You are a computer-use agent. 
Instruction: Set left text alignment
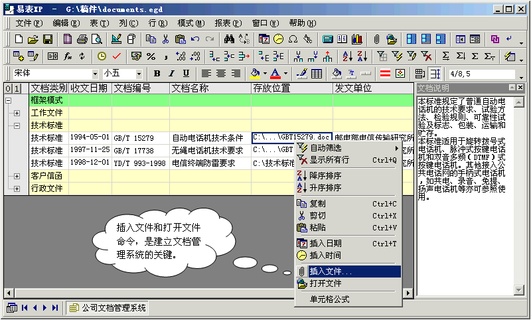click(x=206, y=74)
